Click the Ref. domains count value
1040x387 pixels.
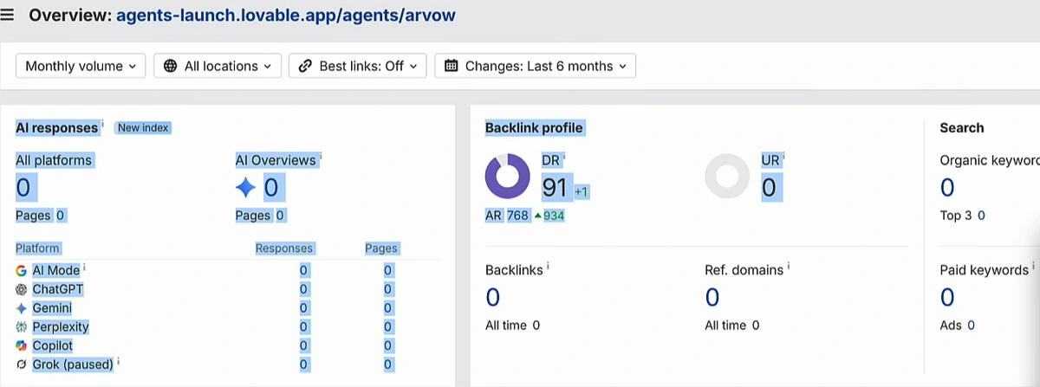(x=712, y=298)
